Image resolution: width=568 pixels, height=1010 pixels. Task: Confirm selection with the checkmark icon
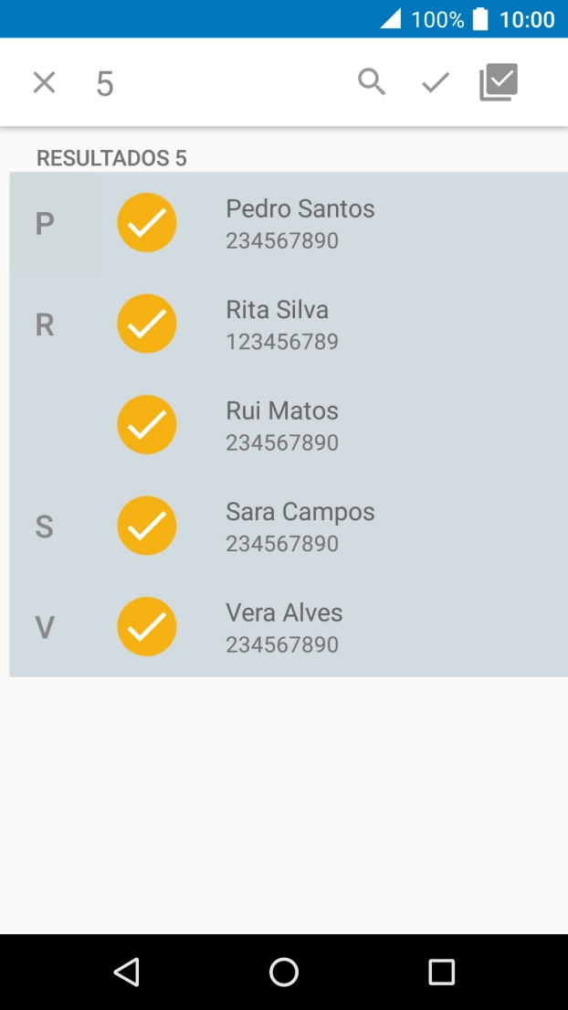click(x=434, y=82)
